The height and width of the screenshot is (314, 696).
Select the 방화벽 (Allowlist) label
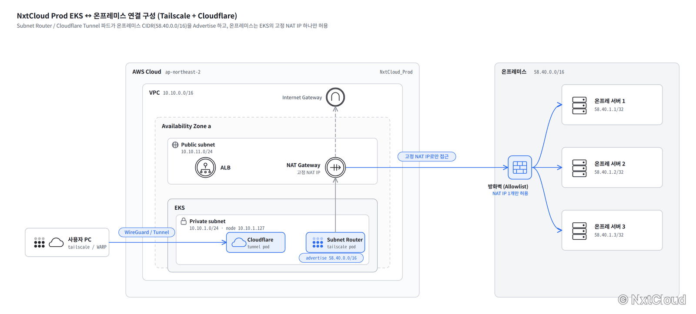(508, 186)
